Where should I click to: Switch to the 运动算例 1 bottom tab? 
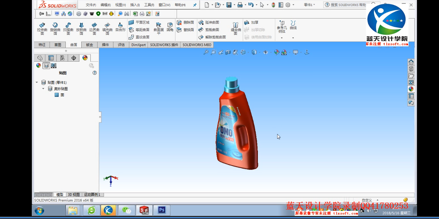(92, 195)
